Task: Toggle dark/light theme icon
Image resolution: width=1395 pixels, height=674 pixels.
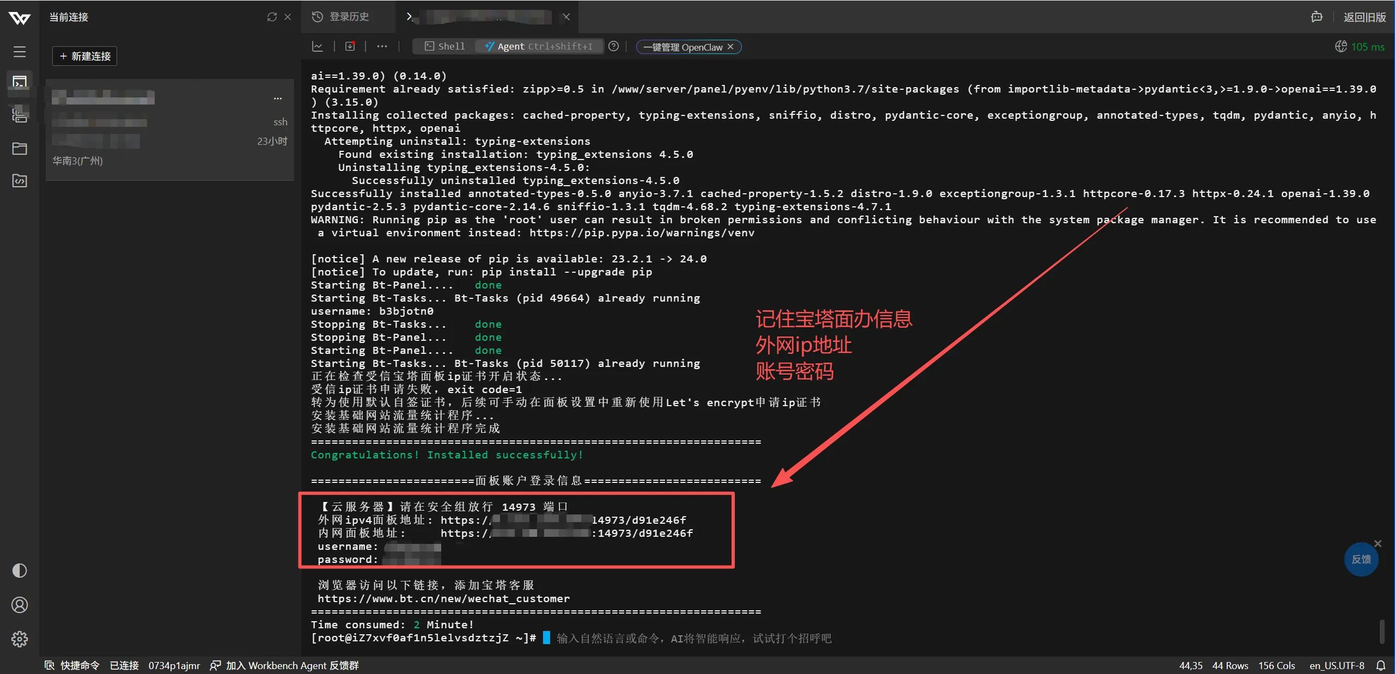Action: (20, 571)
